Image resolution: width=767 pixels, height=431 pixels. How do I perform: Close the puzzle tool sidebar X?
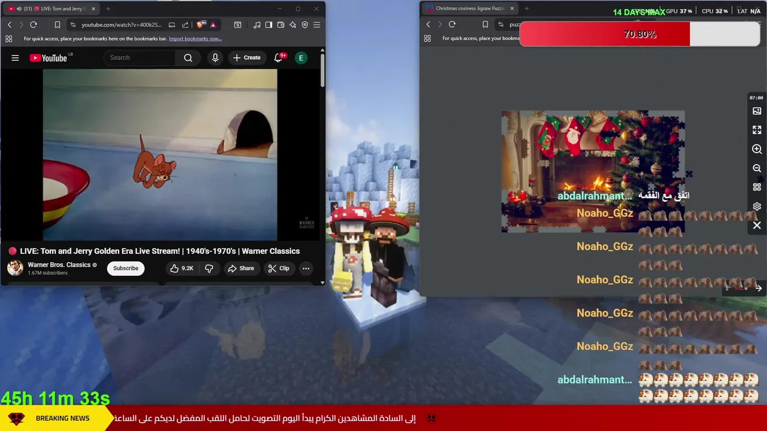point(757,226)
